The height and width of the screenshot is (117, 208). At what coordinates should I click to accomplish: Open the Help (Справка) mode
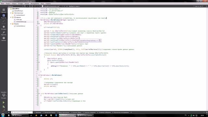(x=4, y=39)
